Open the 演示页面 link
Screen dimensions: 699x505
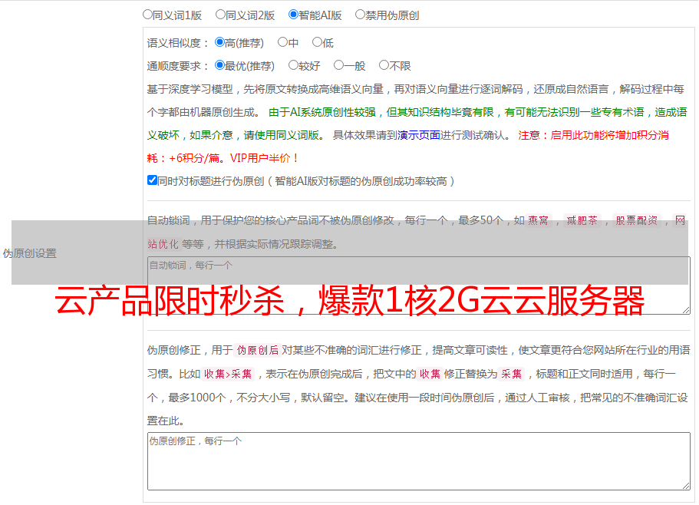click(x=419, y=135)
